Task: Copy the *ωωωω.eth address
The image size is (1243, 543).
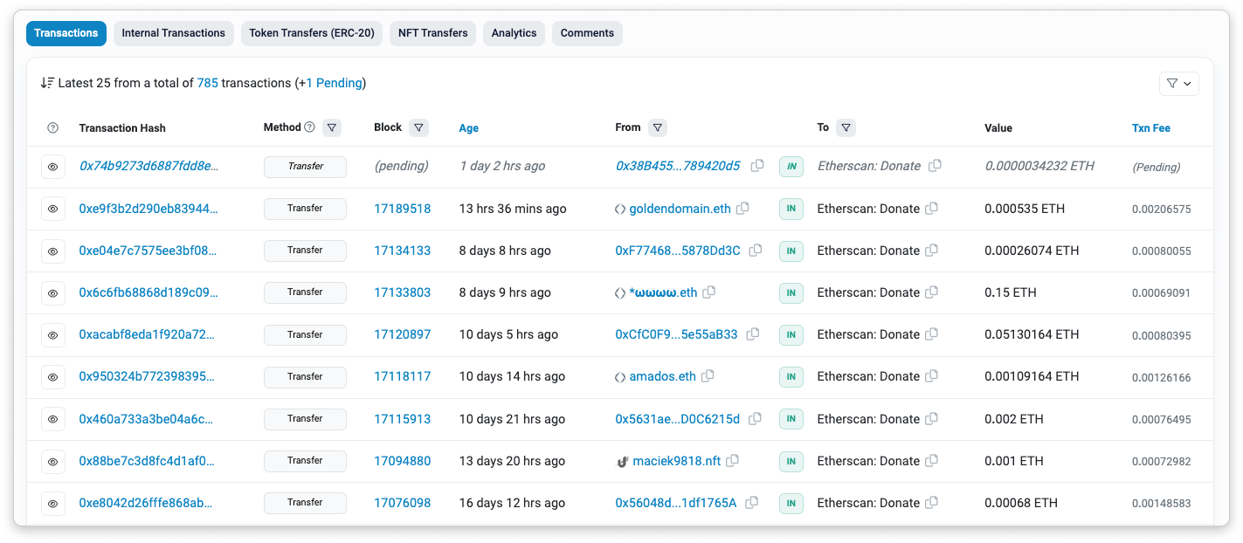Action: pos(708,292)
